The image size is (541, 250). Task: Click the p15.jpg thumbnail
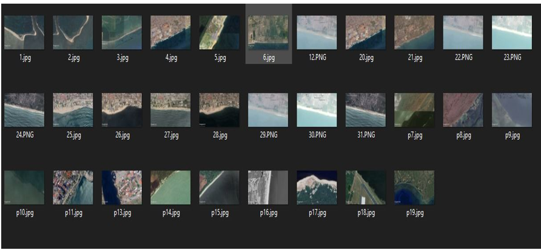coord(219,187)
